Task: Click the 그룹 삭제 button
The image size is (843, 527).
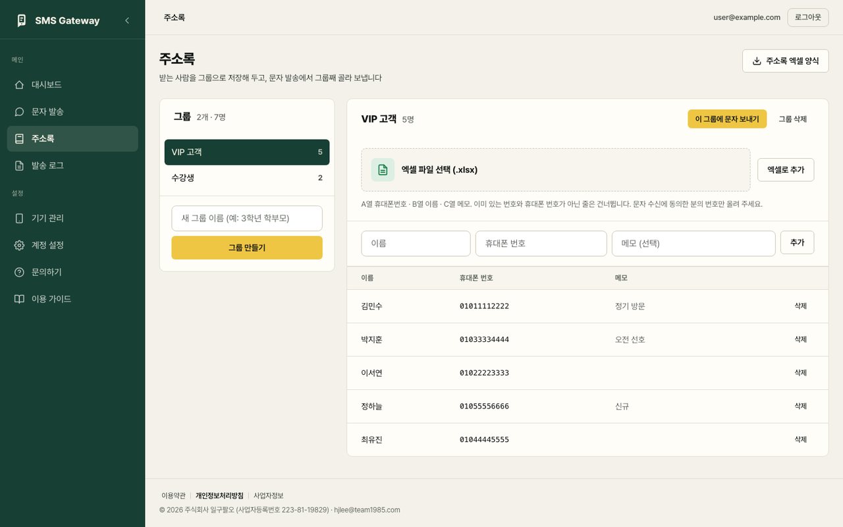Action: point(793,119)
